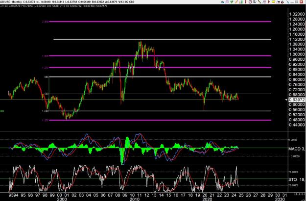Select the diagonal trend line tool
306x201 pixels.
(259, 2)
